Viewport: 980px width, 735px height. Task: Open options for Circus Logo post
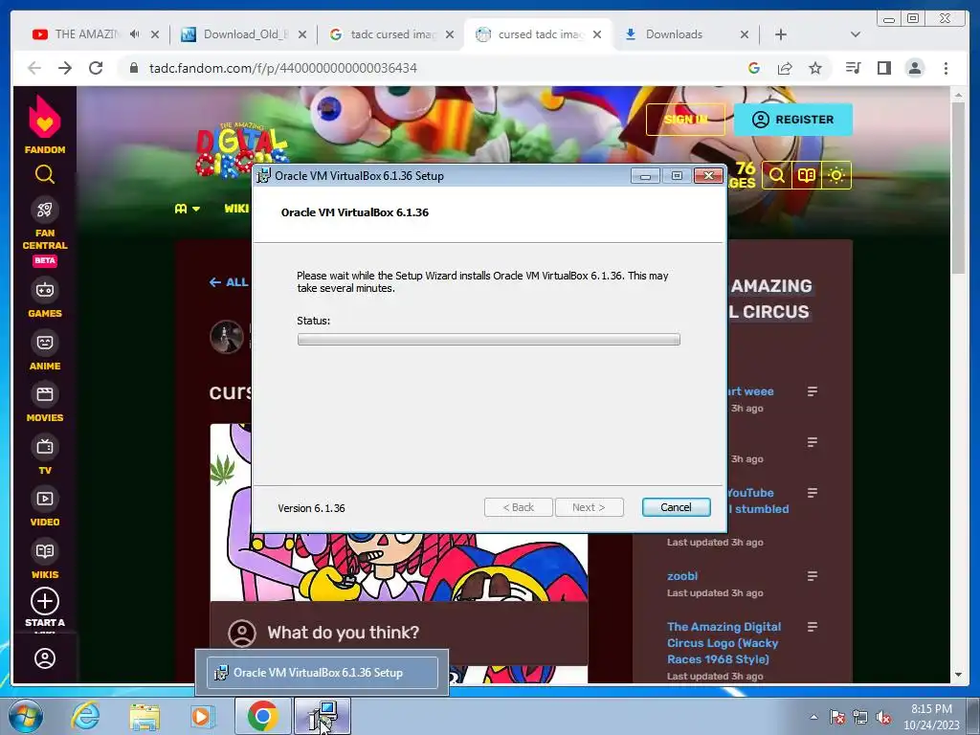click(812, 627)
